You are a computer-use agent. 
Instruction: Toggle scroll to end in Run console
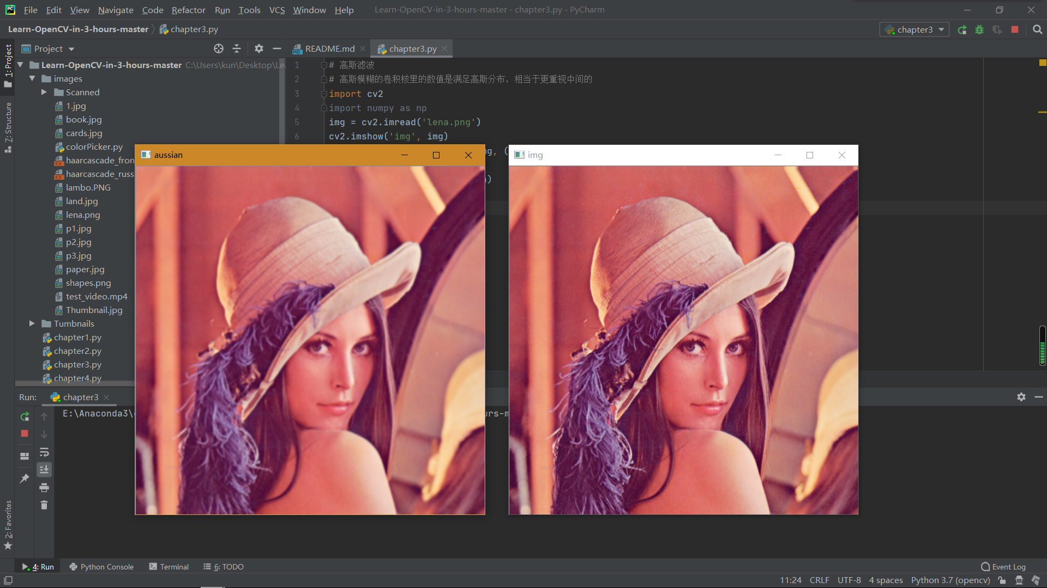point(44,469)
